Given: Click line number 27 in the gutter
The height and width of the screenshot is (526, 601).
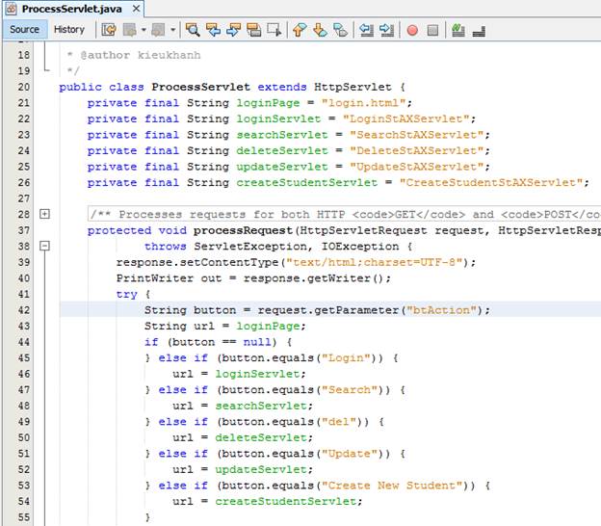Looking at the screenshot, I should point(24,198).
